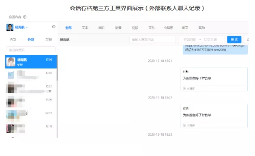The width and height of the screenshot is (255, 156).
Task: Select the 其他 message filter tab
Action: tap(201, 28)
